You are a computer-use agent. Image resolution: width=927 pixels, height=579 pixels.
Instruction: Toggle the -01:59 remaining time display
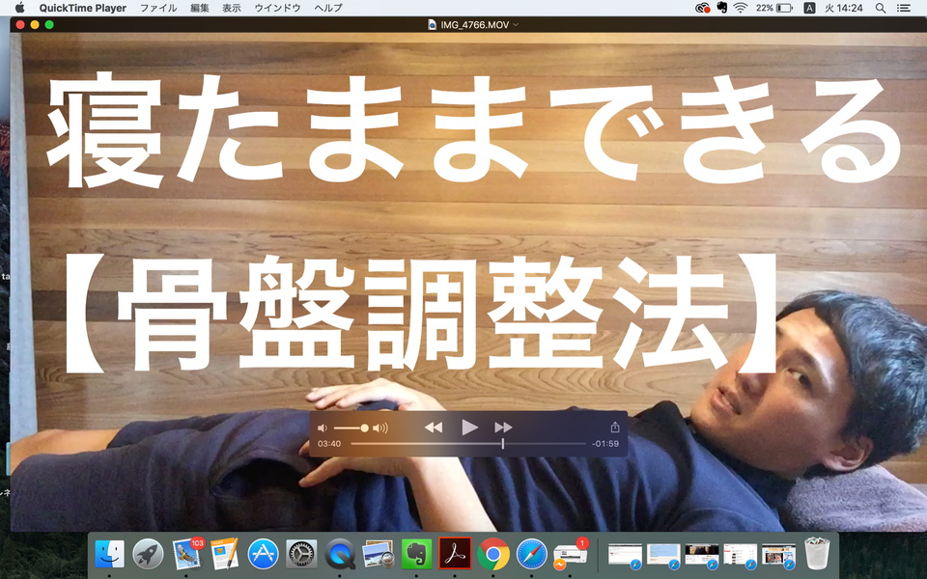coord(605,444)
